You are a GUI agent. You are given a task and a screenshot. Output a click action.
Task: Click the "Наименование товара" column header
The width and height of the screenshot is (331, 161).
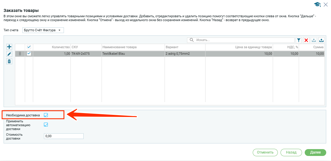119,47
